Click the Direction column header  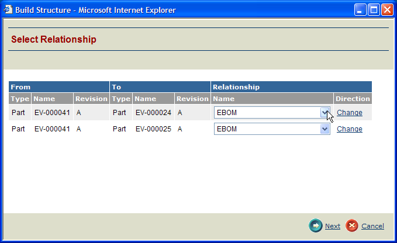click(353, 99)
